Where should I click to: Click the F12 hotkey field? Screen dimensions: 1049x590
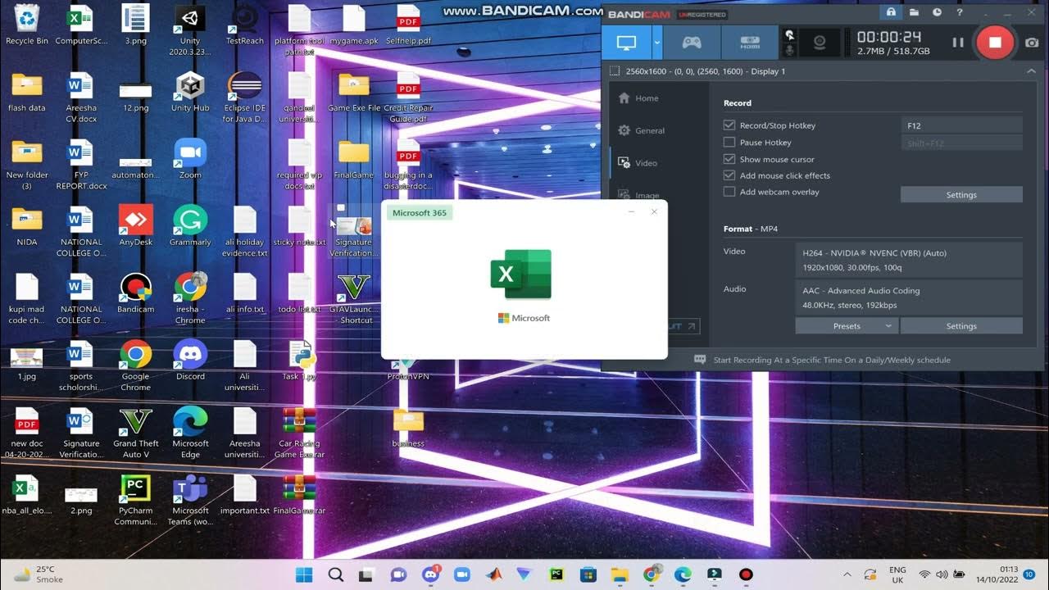pos(961,125)
